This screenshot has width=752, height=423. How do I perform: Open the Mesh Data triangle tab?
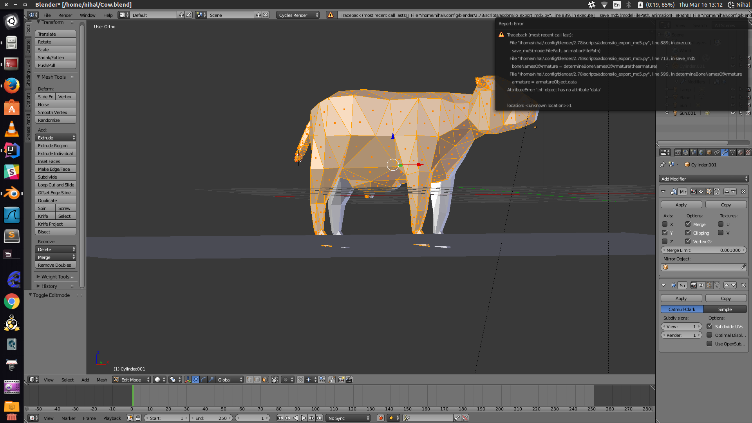(732, 152)
